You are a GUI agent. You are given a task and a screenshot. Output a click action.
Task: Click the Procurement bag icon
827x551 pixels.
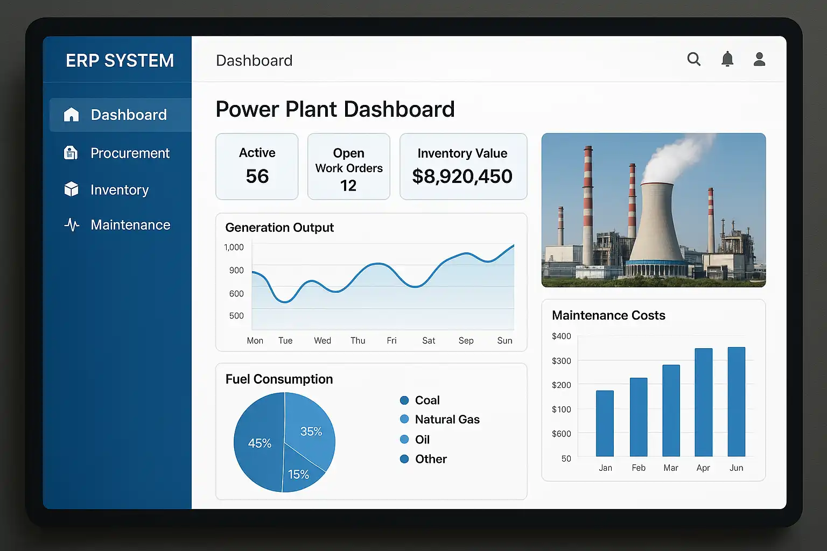click(71, 153)
